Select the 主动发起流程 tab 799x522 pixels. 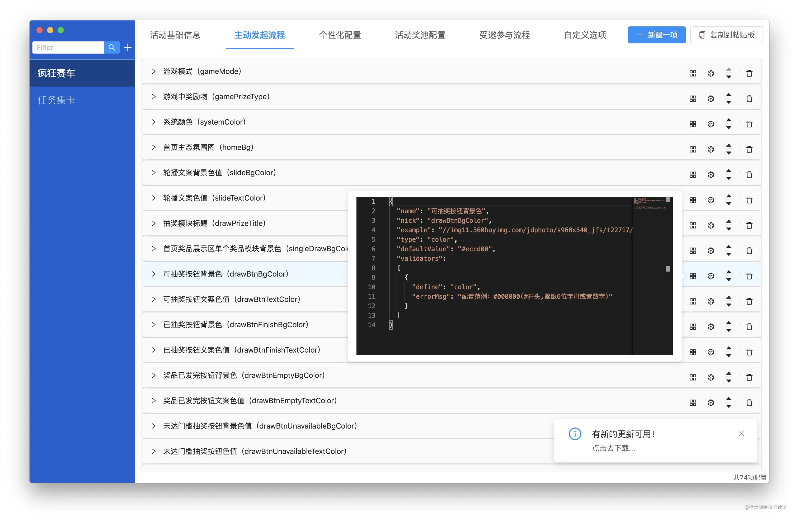260,35
